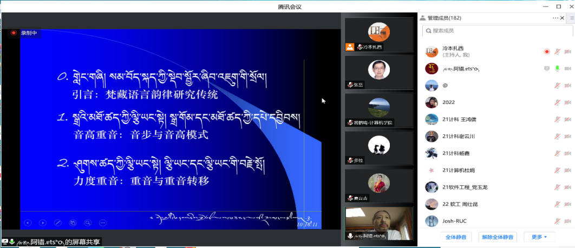The image size is (575, 248).
Task: Open the 更多 dropdown menu
Action: point(539,237)
